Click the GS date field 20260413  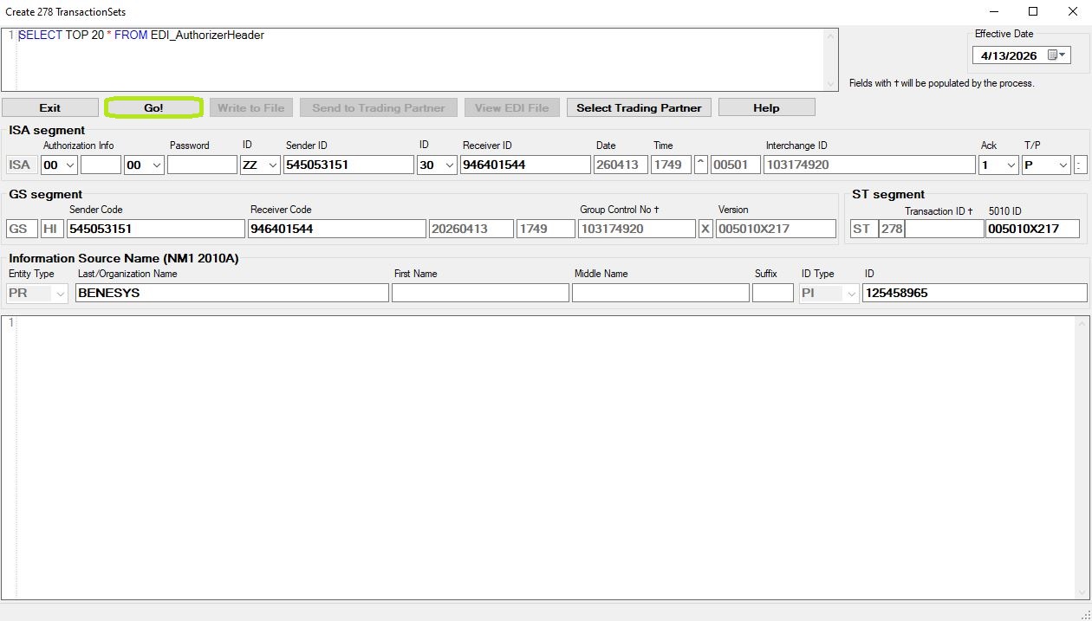(471, 229)
